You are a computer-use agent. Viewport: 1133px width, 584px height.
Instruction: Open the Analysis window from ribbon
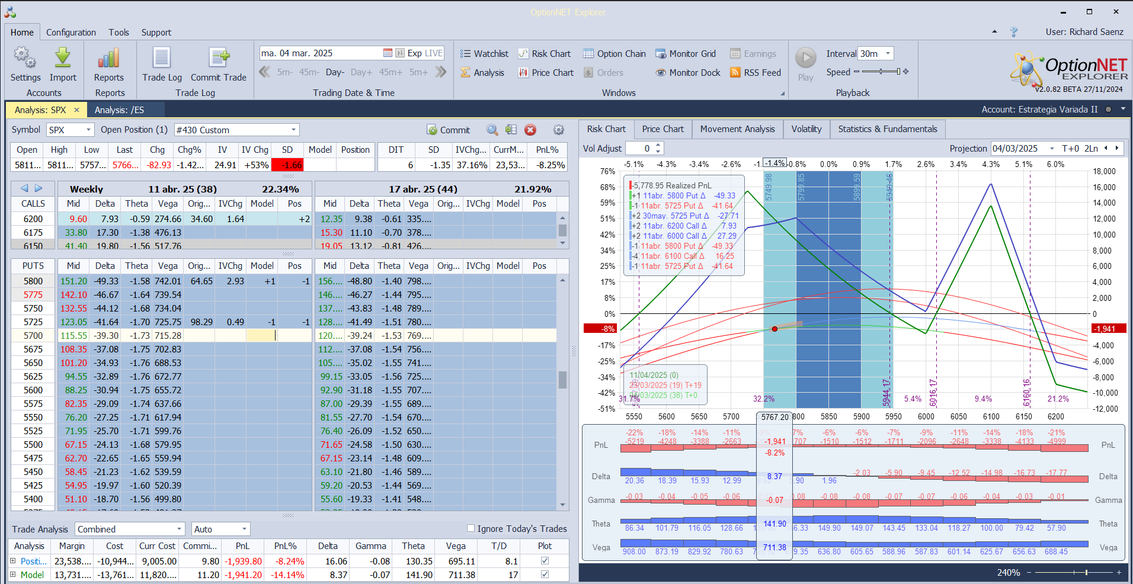point(482,72)
